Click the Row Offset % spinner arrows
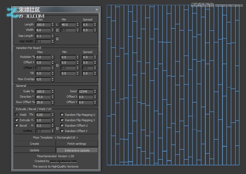The width and height of the screenshot is (246, 174). [x=53, y=102]
